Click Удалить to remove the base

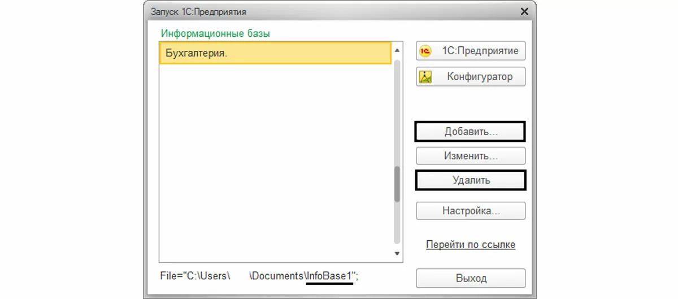coord(471,180)
